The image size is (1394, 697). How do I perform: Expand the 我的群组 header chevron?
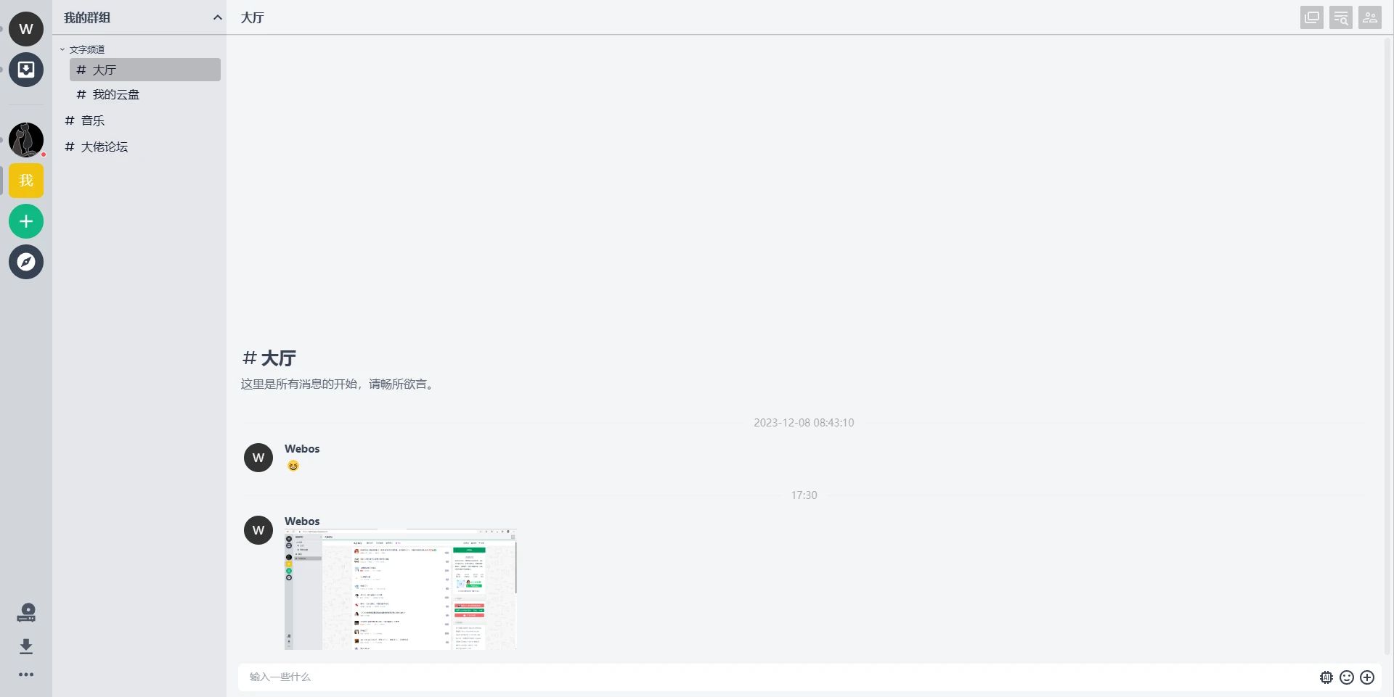[217, 17]
